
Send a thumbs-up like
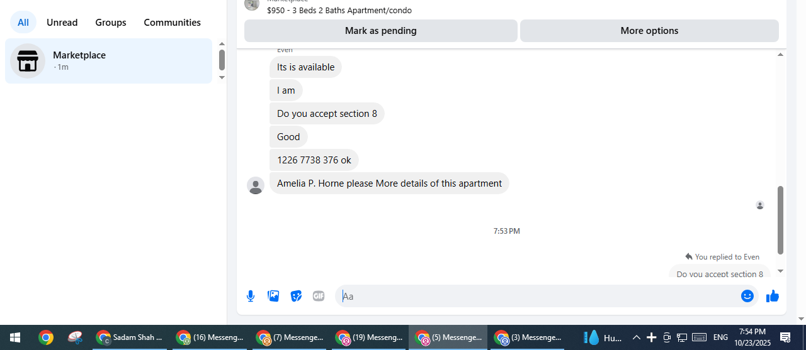[x=773, y=296]
